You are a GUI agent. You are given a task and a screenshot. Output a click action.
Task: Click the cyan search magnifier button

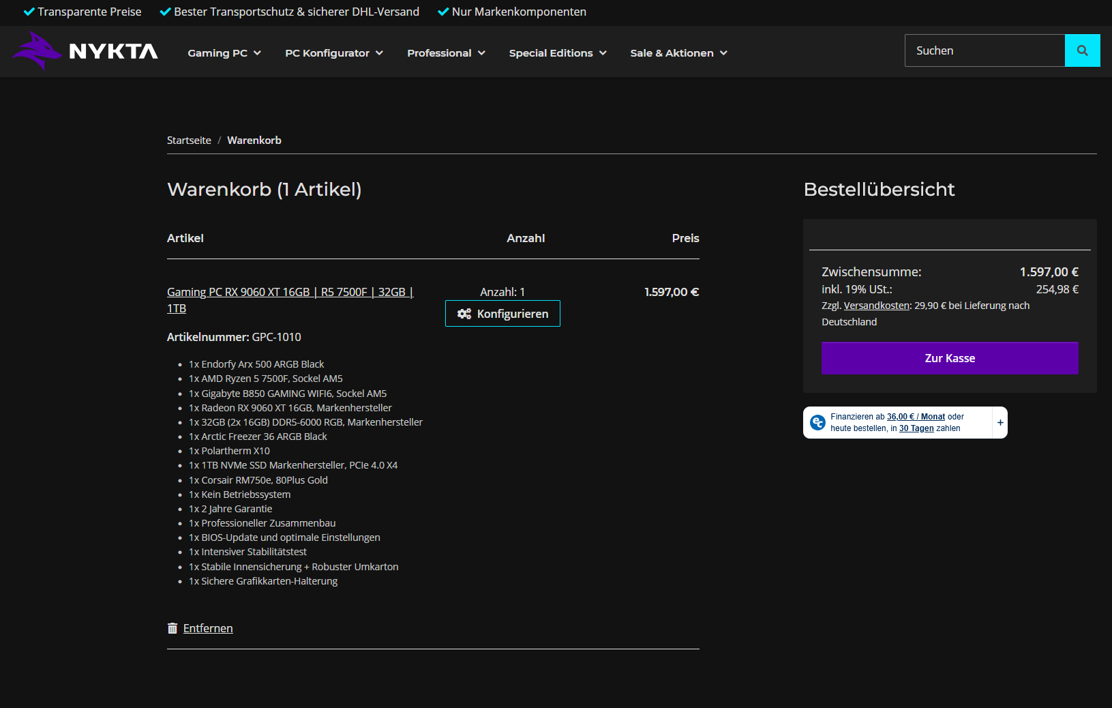[x=1082, y=50]
